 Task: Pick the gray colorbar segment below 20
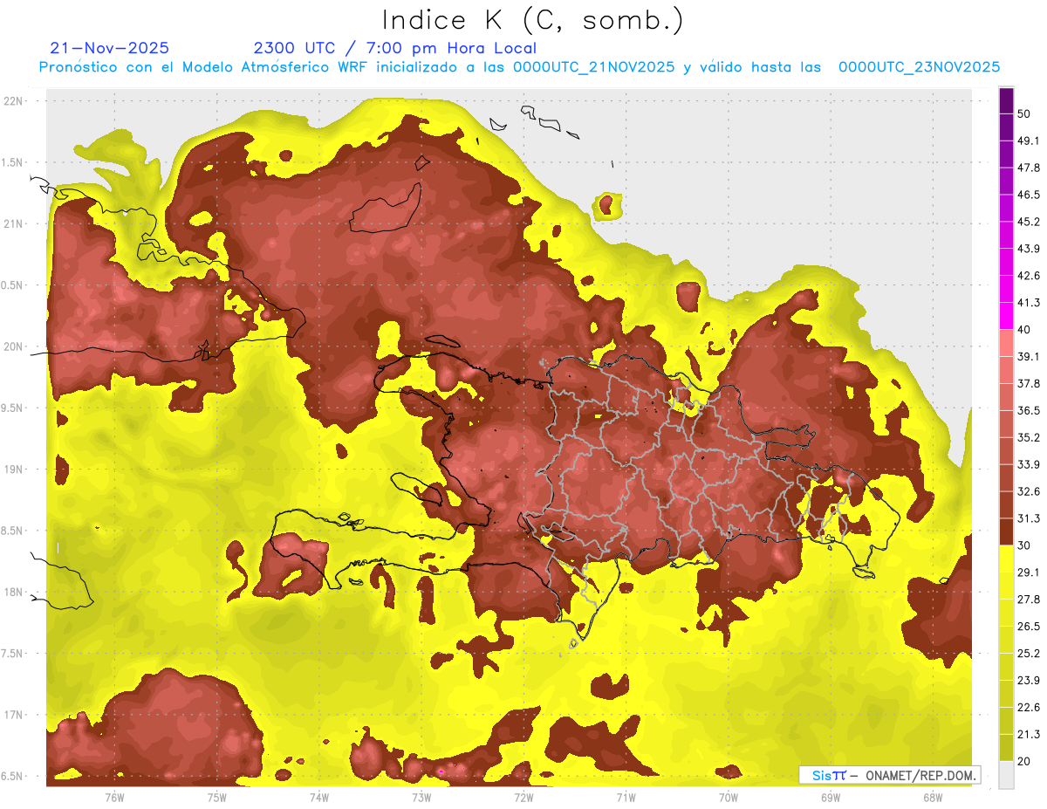1006,775
